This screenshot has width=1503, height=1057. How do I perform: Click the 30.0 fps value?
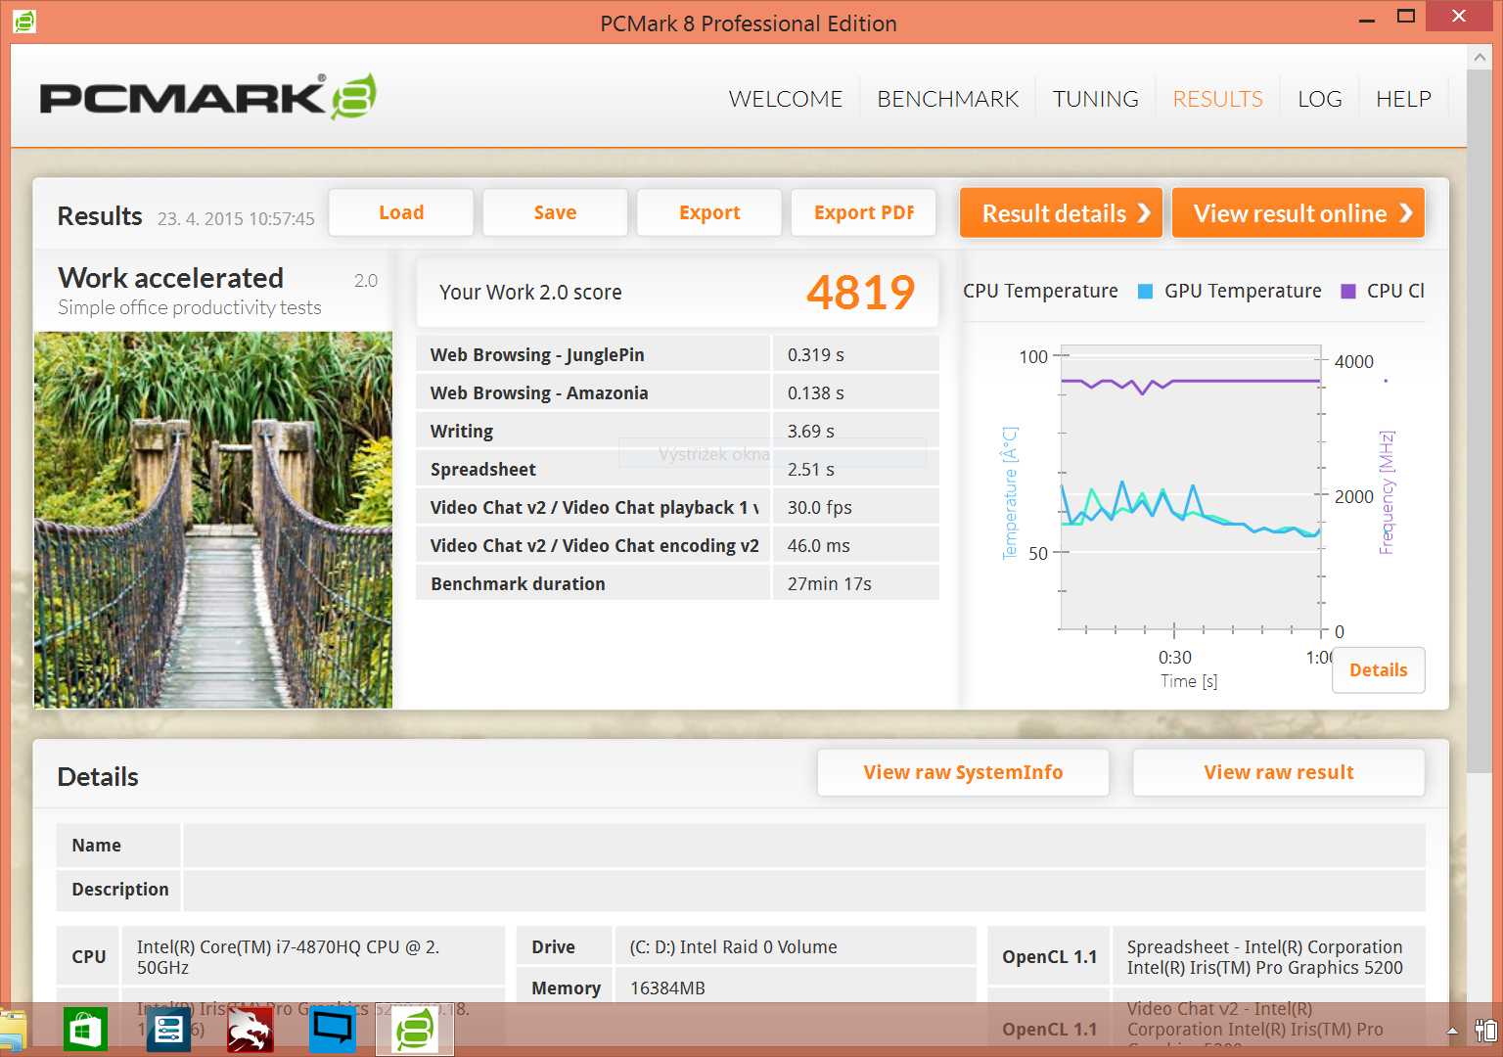[819, 507]
